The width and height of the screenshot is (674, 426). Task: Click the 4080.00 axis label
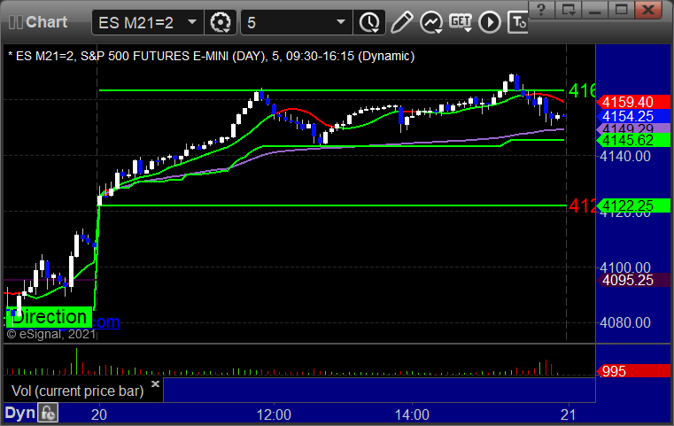point(625,323)
